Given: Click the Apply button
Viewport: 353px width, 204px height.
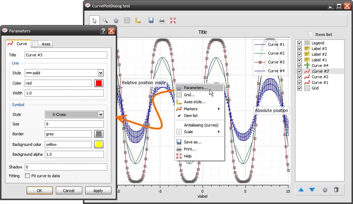Looking at the screenshot, I should (98, 191).
